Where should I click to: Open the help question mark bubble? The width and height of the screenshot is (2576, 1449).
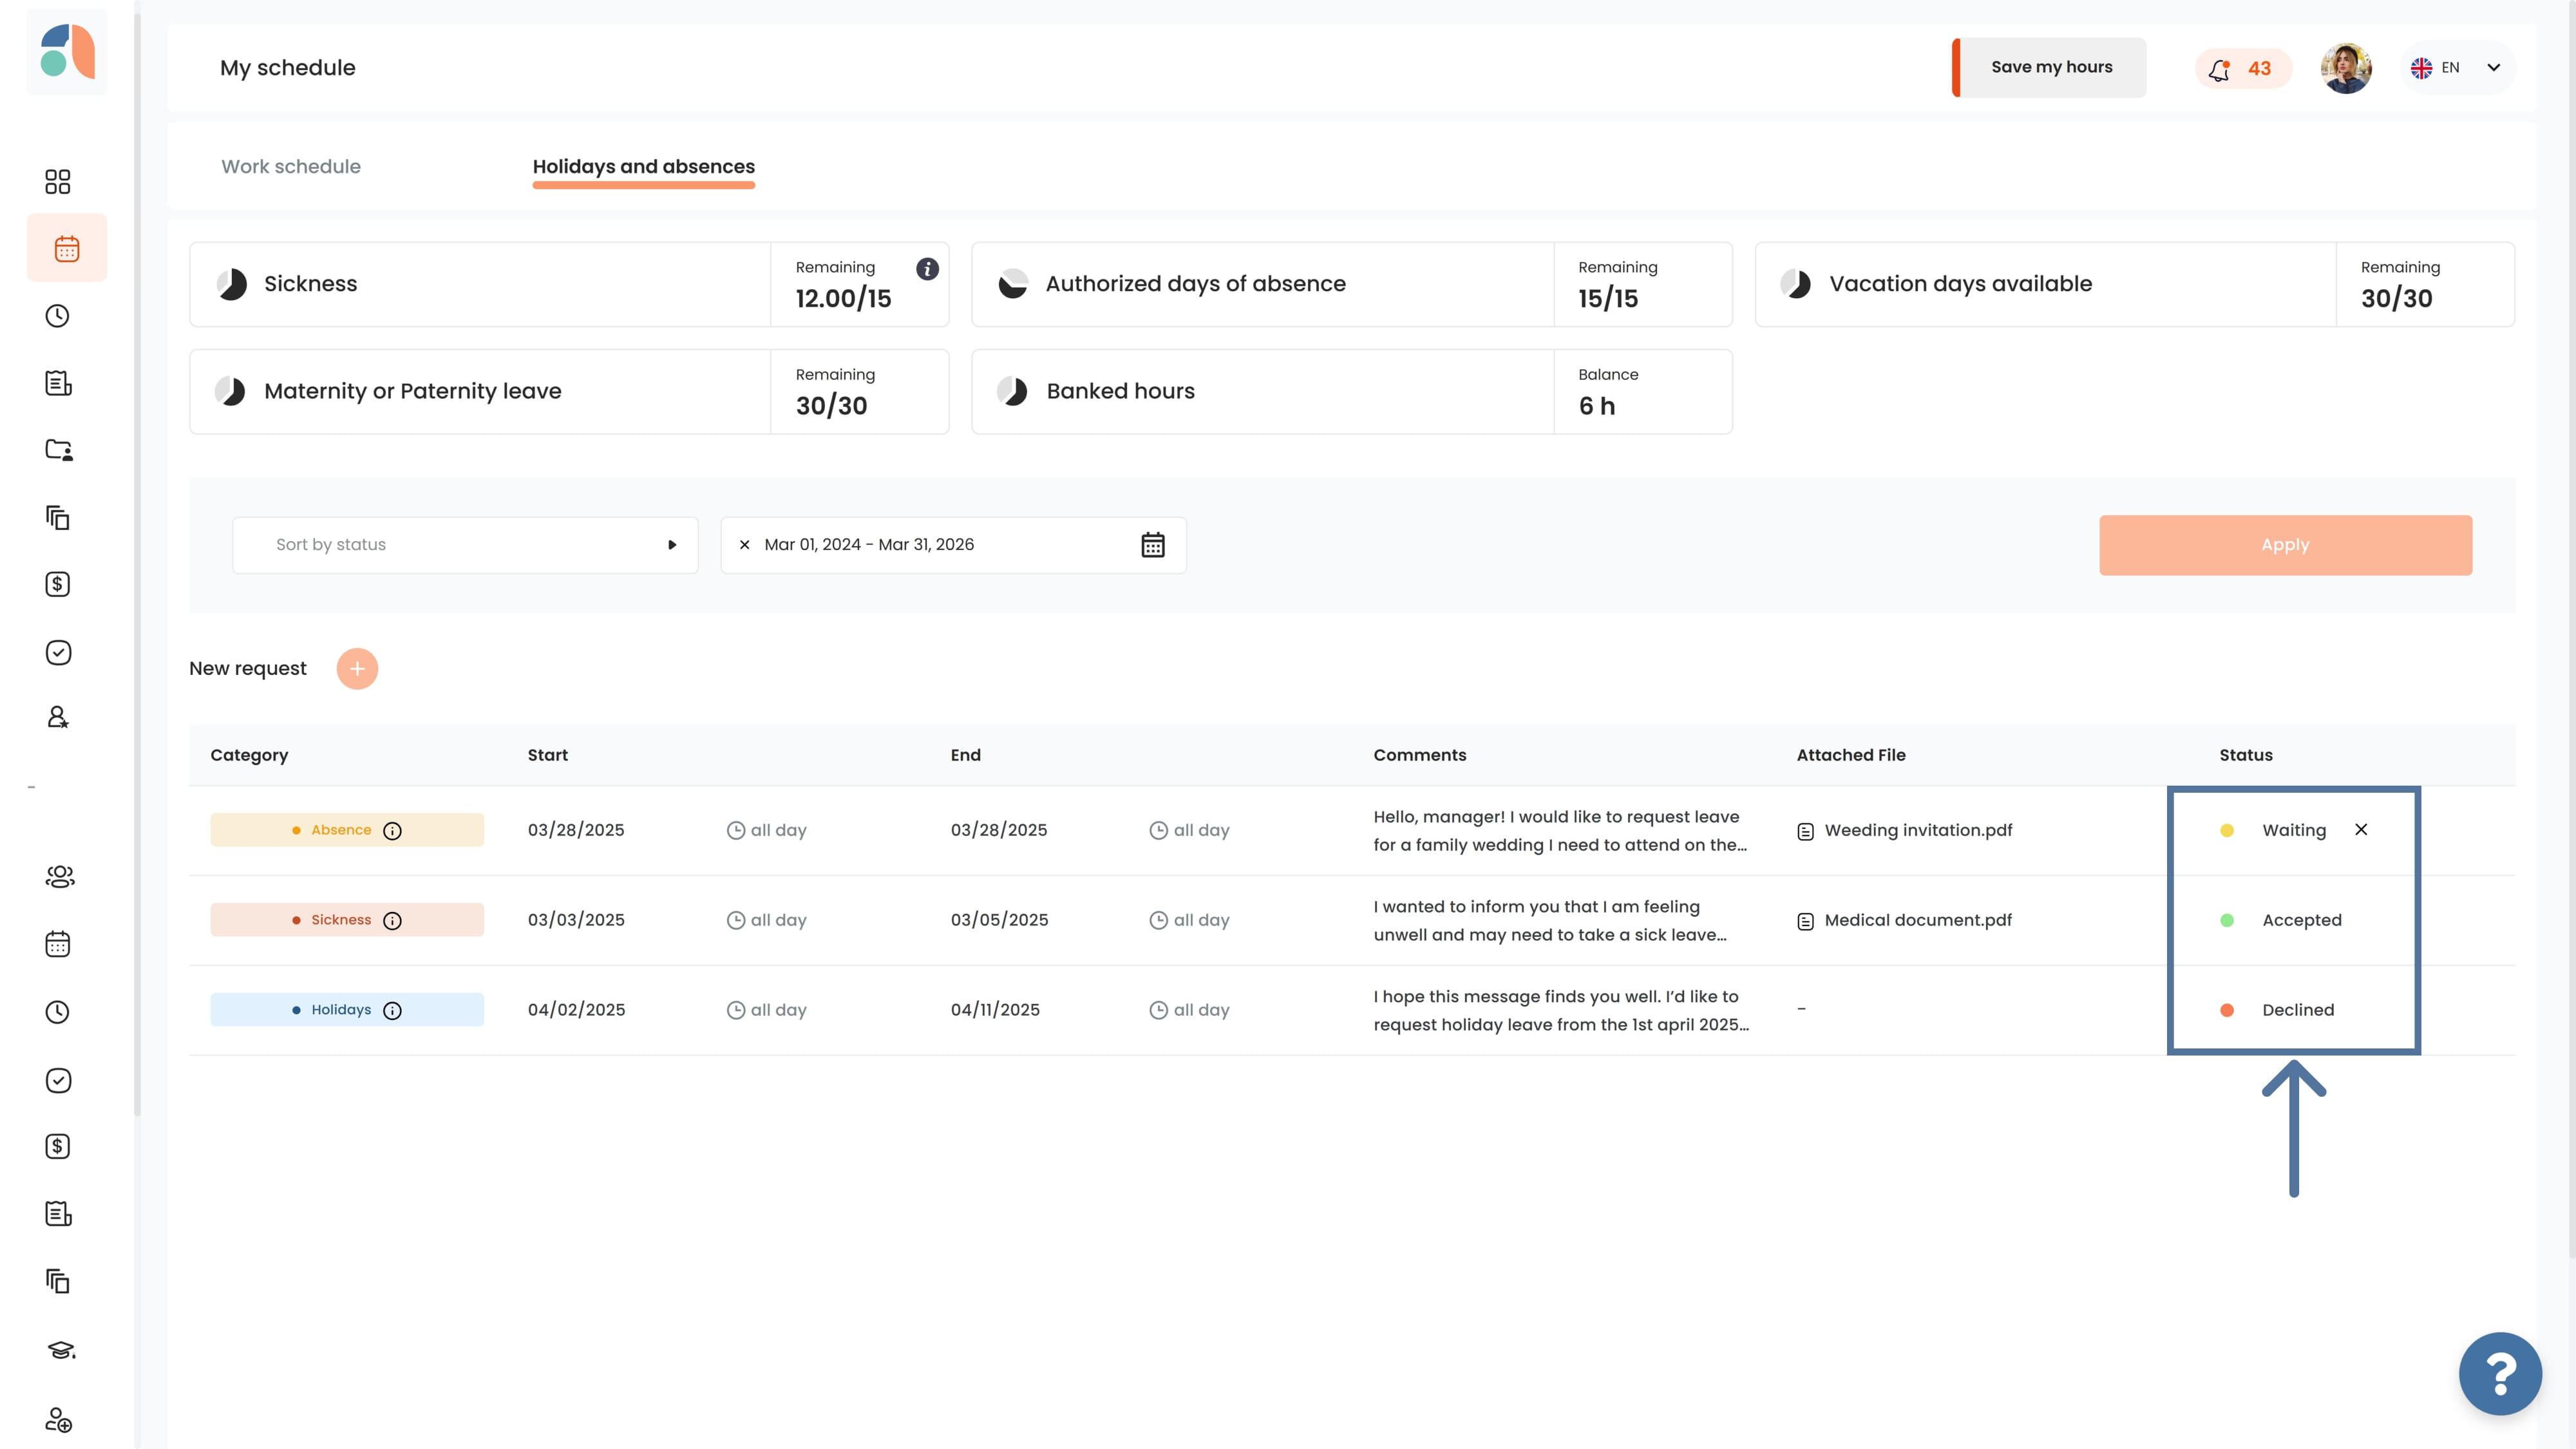(x=2500, y=1373)
